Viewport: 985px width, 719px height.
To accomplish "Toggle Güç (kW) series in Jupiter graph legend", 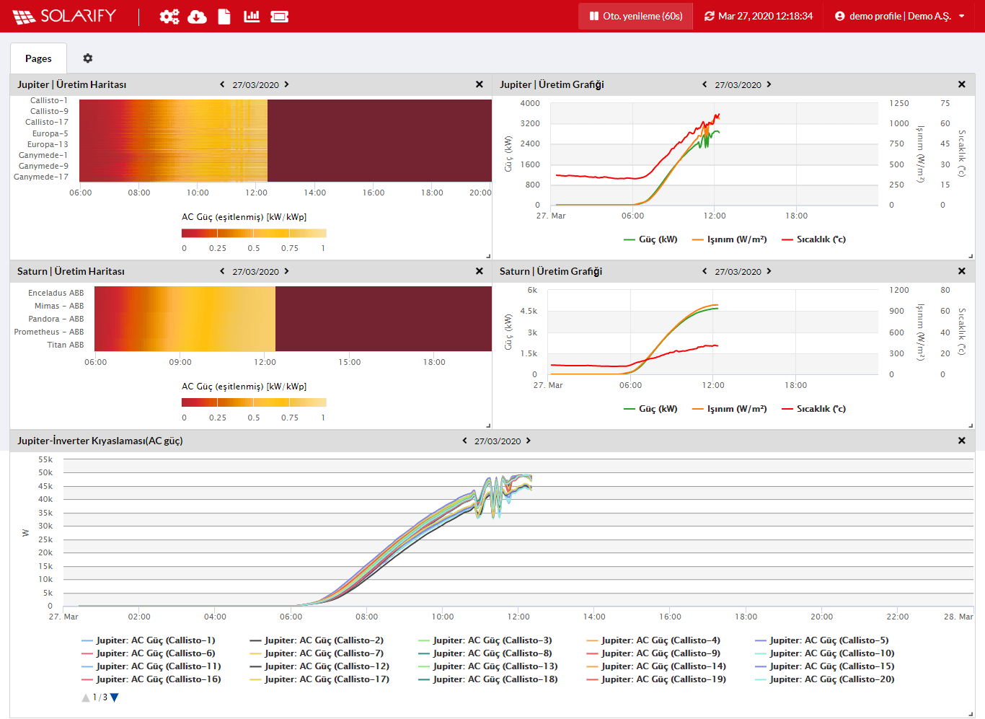I will coord(650,239).
